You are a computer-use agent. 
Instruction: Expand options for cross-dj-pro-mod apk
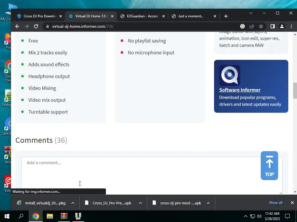pyautogui.click(x=208, y=203)
